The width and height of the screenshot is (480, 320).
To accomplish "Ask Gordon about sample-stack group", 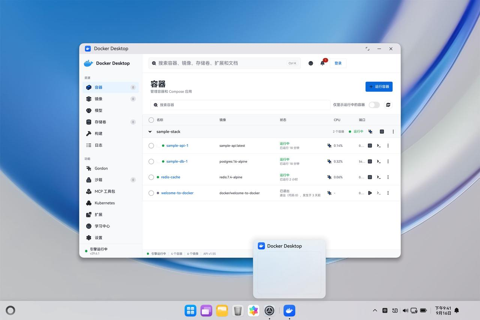I will pos(370,132).
